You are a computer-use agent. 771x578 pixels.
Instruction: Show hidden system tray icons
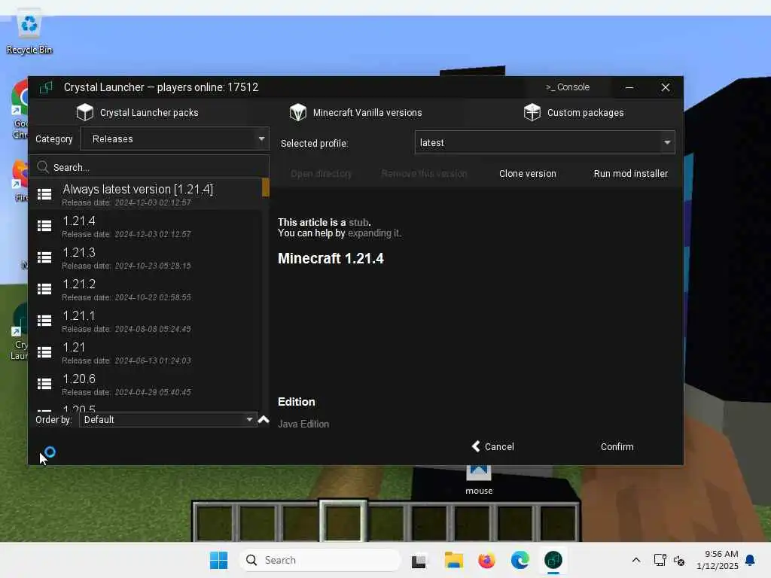coord(635,560)
